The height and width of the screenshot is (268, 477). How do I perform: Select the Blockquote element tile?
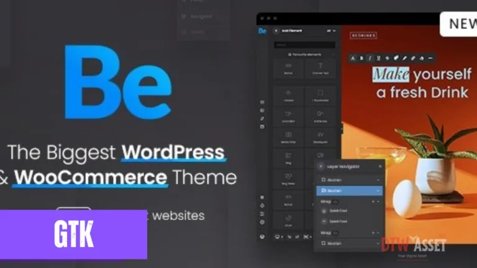pos(320,137)
